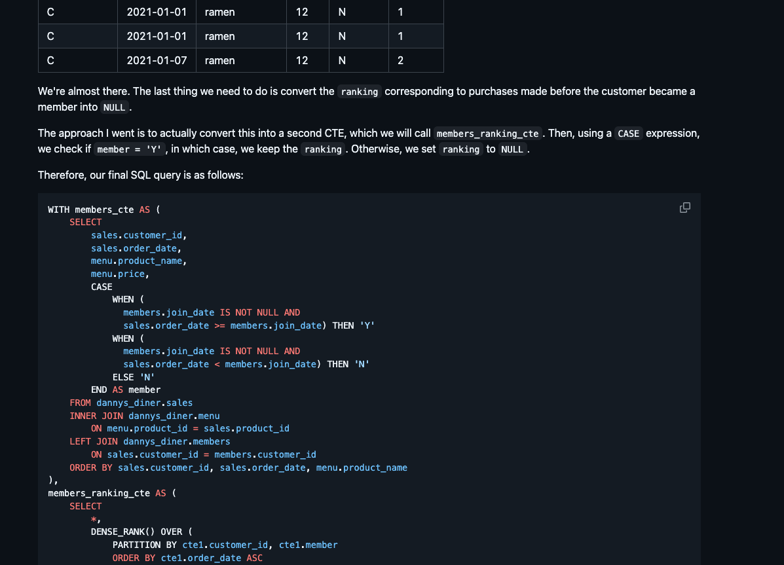
Task: Click the ORDER BY cte1.order_date ASC line
Action: click(x=187, y=558)
